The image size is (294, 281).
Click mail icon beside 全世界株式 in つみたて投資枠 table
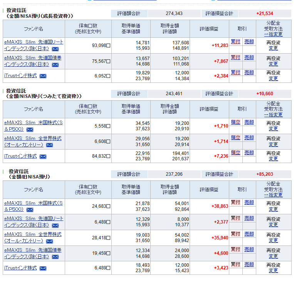[x=49, y=145]
